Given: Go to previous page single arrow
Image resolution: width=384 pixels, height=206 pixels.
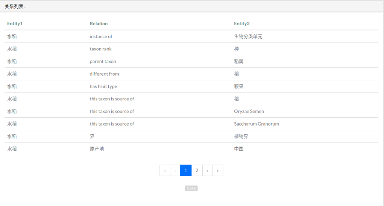Looking at the screenshot, I should pos(175,171).
